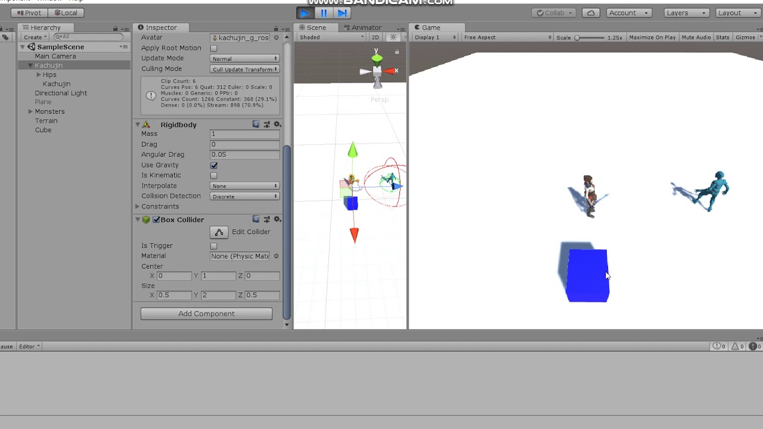Screen dimensions: 763x429
Task: Open the Update Mode dropdown
Action: 245,58
